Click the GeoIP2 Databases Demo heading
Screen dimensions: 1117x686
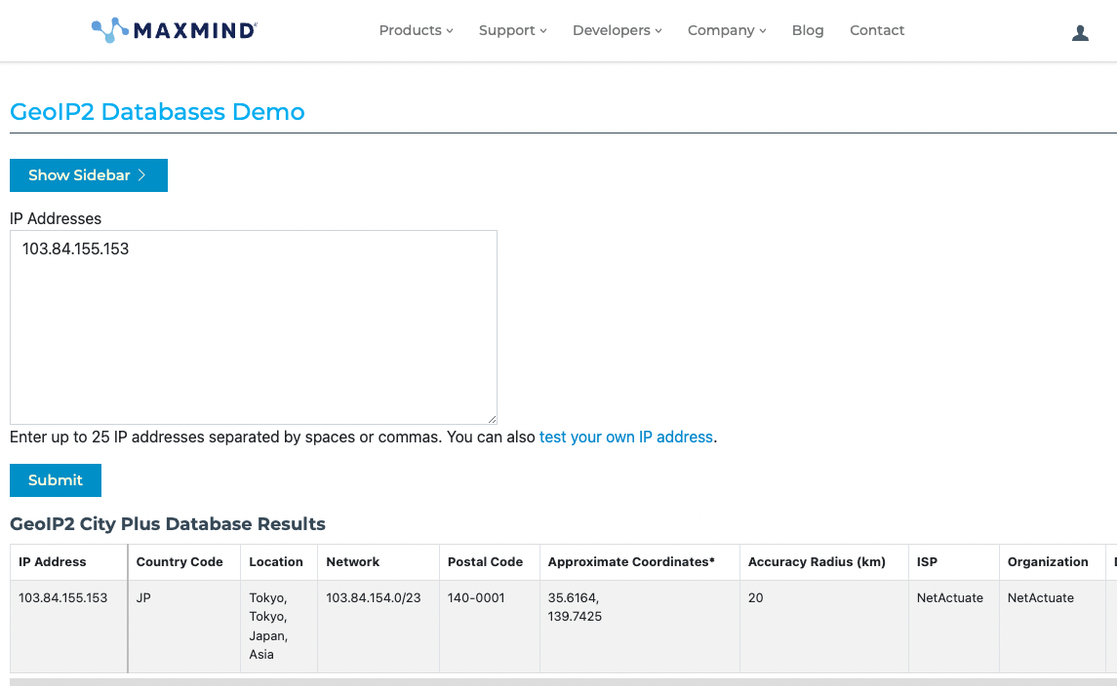(157, 112)
